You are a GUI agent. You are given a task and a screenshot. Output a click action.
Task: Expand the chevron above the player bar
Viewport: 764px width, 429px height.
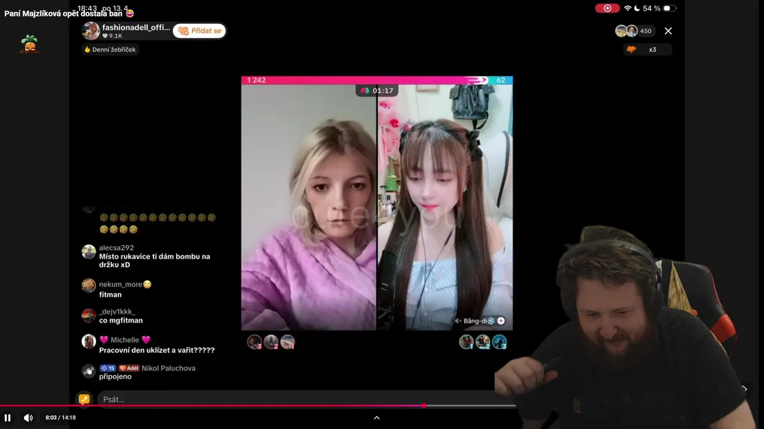pos(377,418)
